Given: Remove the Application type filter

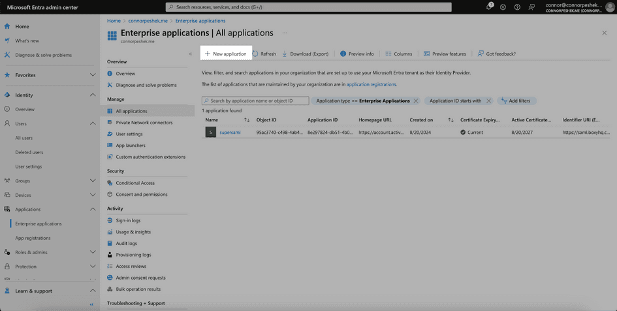Looking at the screenshot, I should pos(416,101).
